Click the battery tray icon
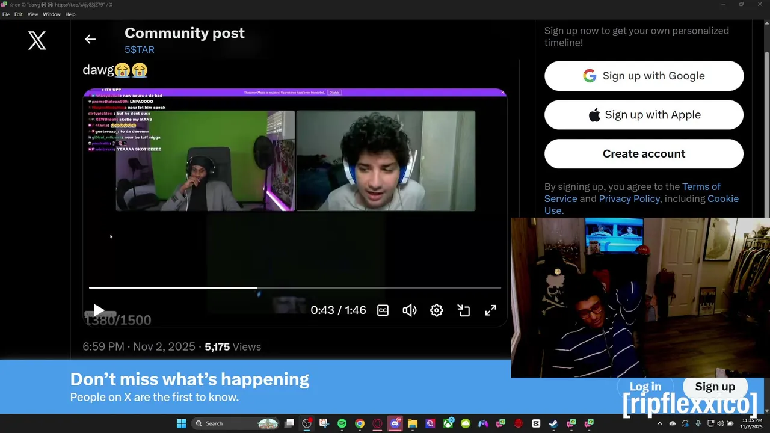770x433 pixels. click(x=730, y=423)
